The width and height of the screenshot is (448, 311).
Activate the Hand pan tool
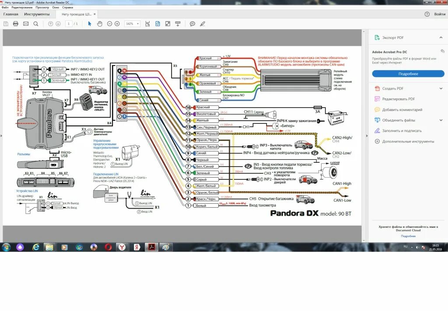(x=99, y=24)
